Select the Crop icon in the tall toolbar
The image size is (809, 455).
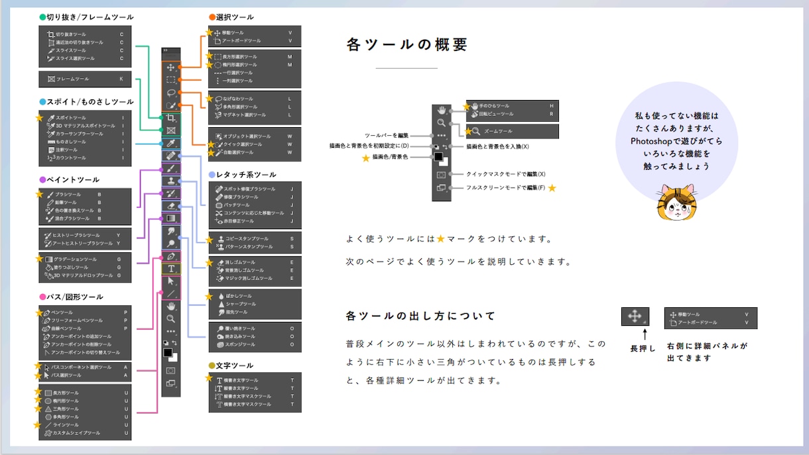coord(170,118)
